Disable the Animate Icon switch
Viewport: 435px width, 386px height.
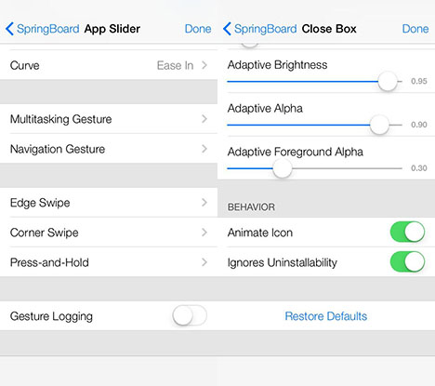coord(407,232)
